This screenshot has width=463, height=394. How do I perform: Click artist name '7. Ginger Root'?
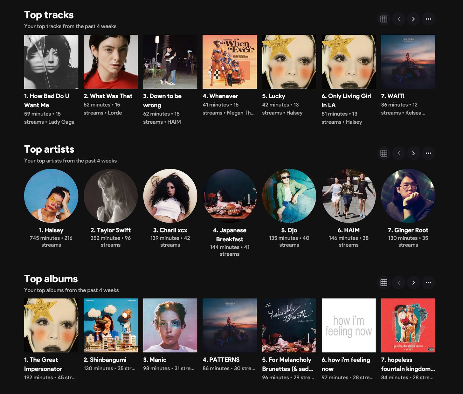click(x=408, y=230)
